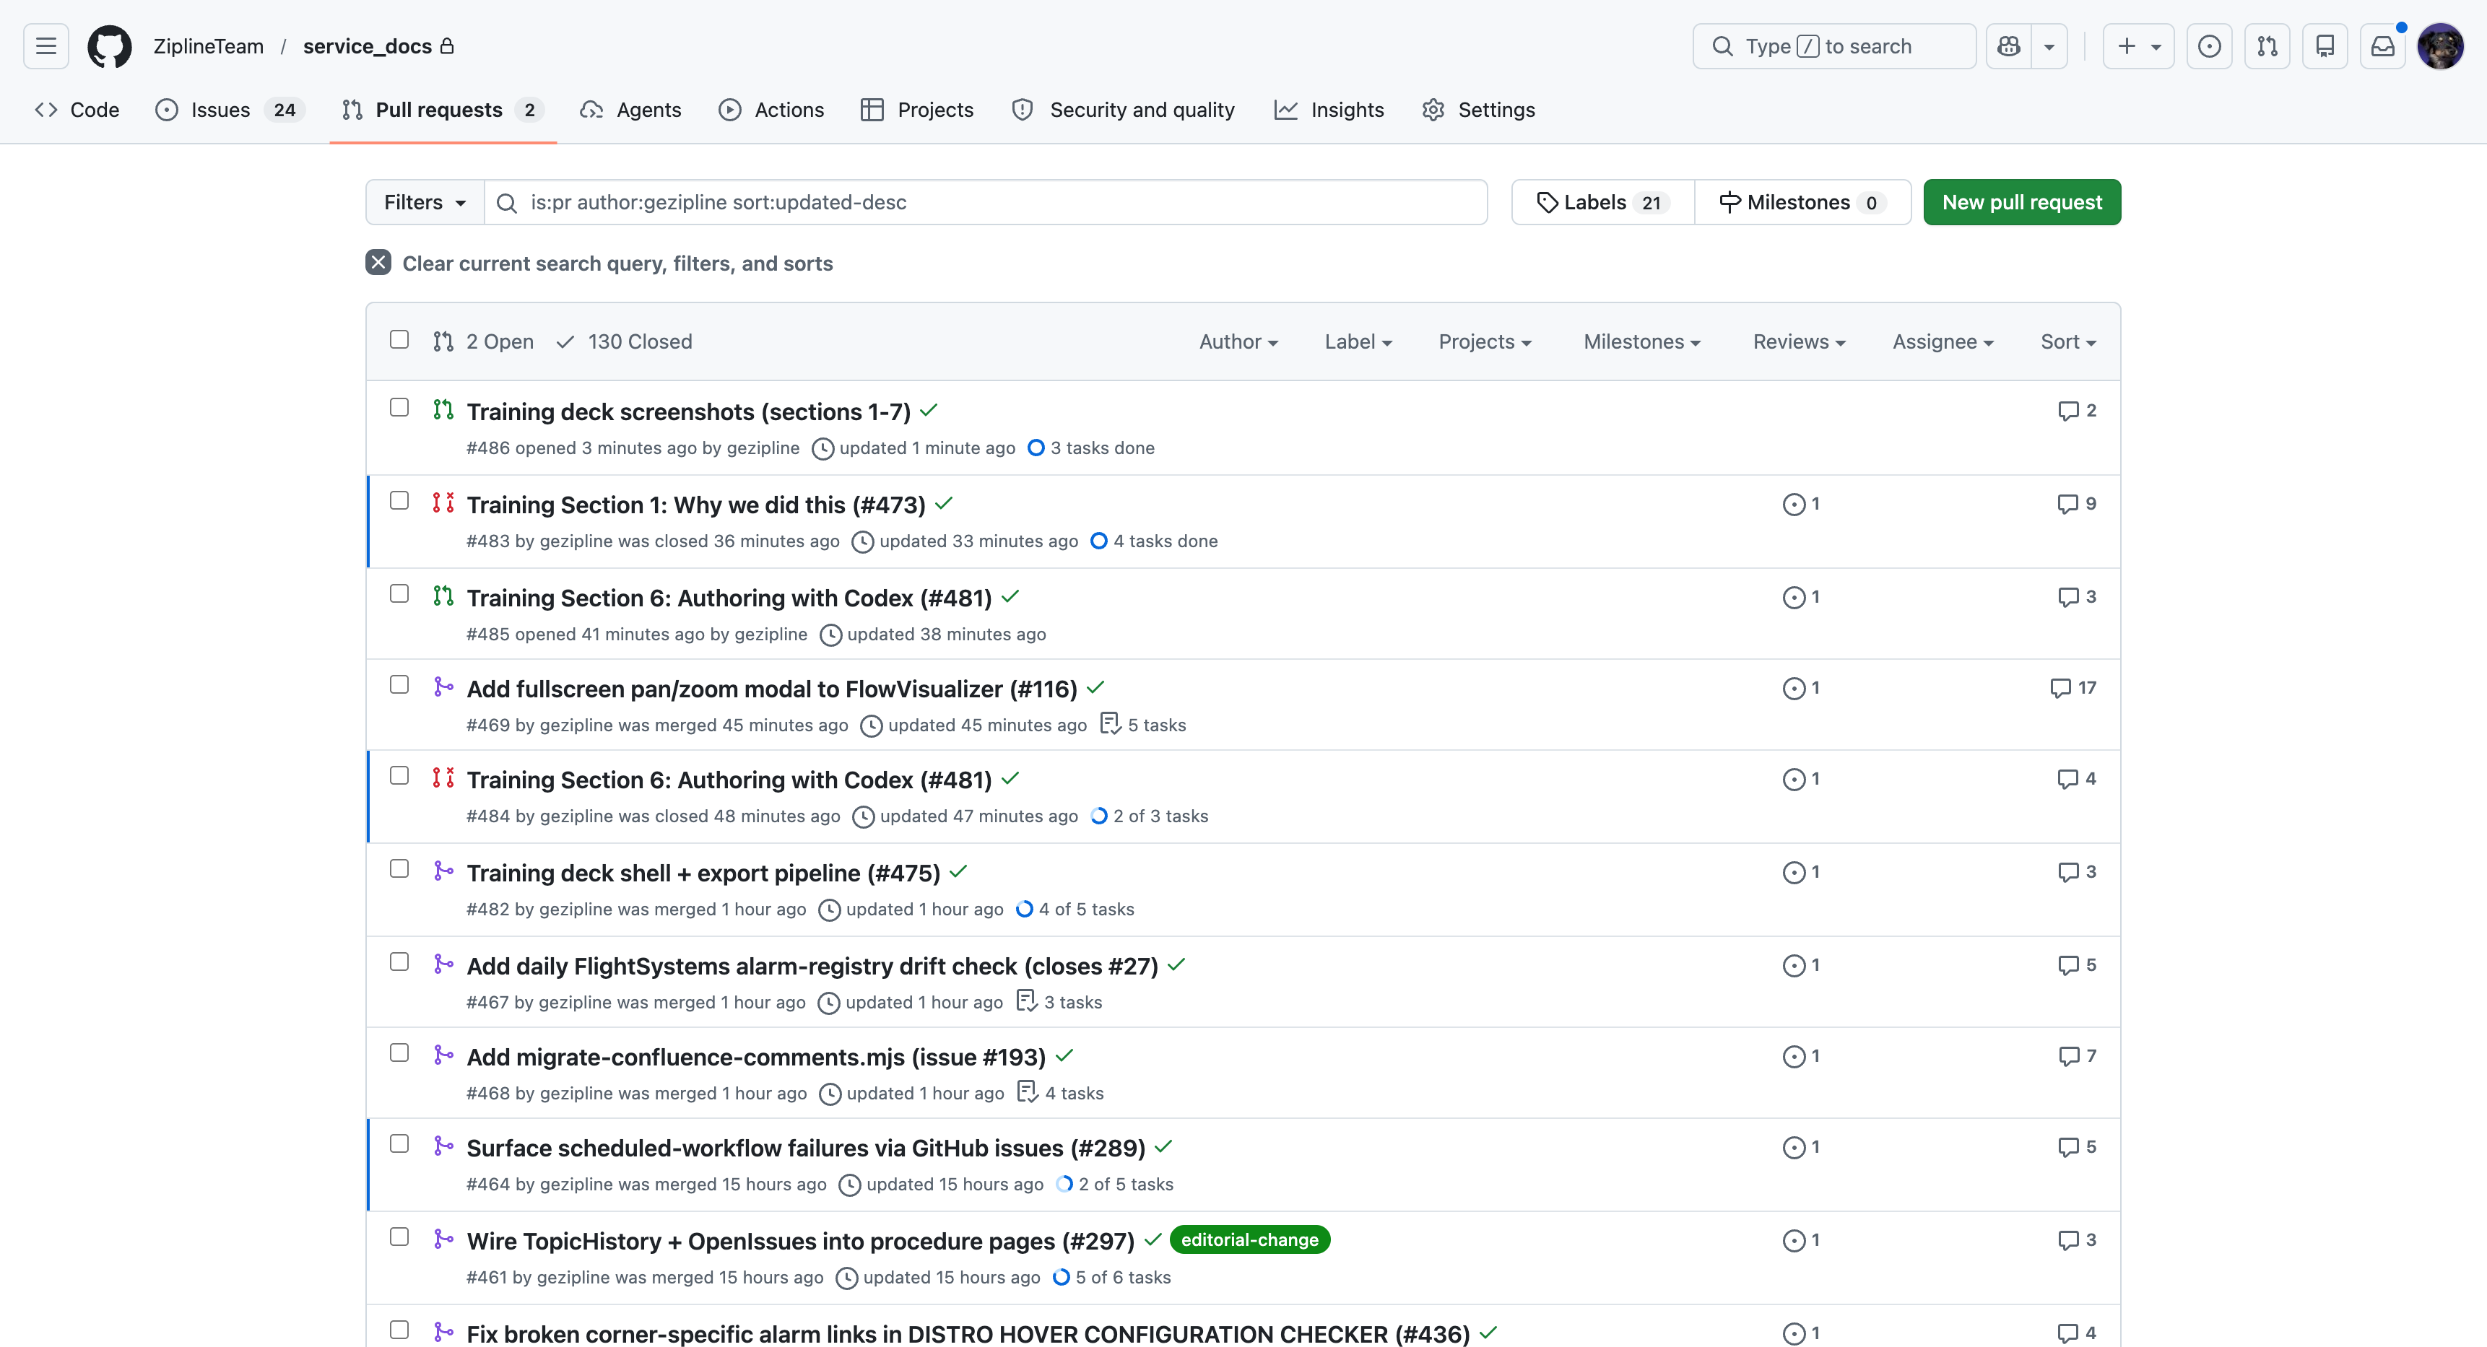The width and height of the screenshot is (2487, 1347).
Task: Tick checkbox for alarm-registry drift check PR
Action: pyautogui.click(x=399, y=961)
